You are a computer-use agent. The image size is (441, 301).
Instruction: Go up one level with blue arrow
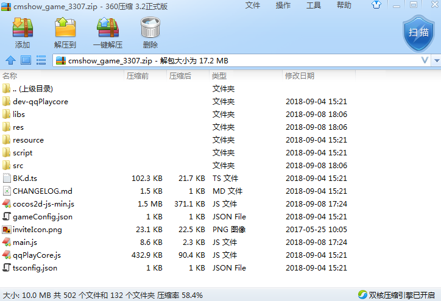11,60
